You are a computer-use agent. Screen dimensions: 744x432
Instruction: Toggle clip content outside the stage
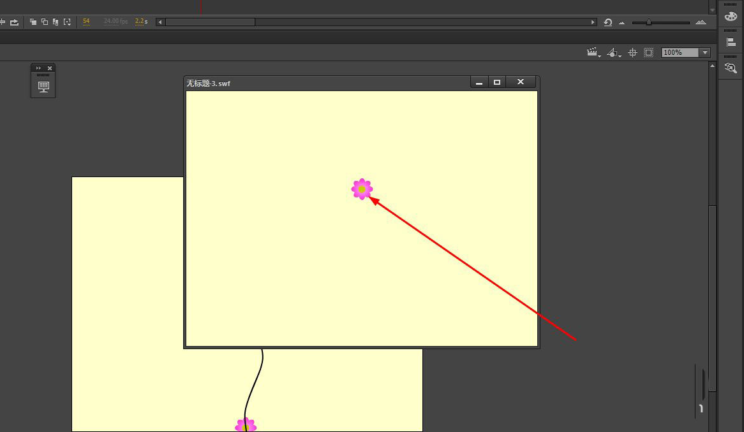[649, 53]
